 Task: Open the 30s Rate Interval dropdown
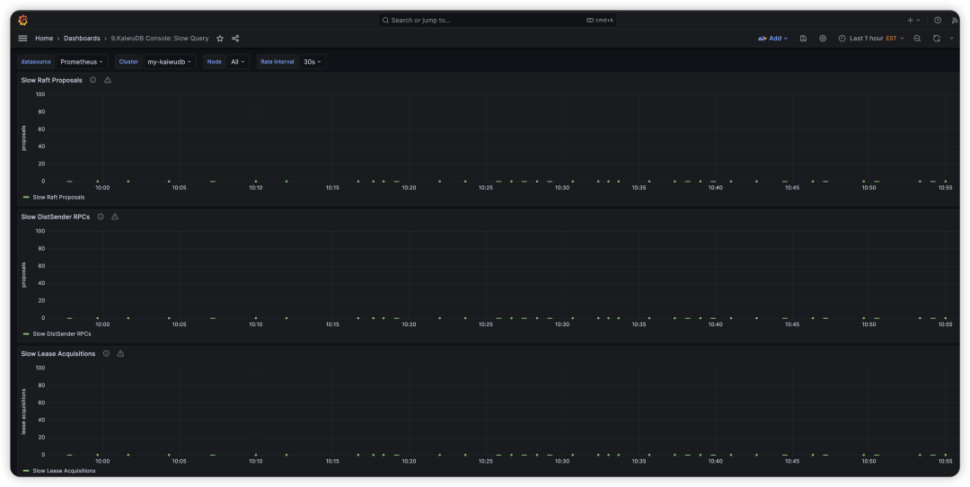(313, 62)
